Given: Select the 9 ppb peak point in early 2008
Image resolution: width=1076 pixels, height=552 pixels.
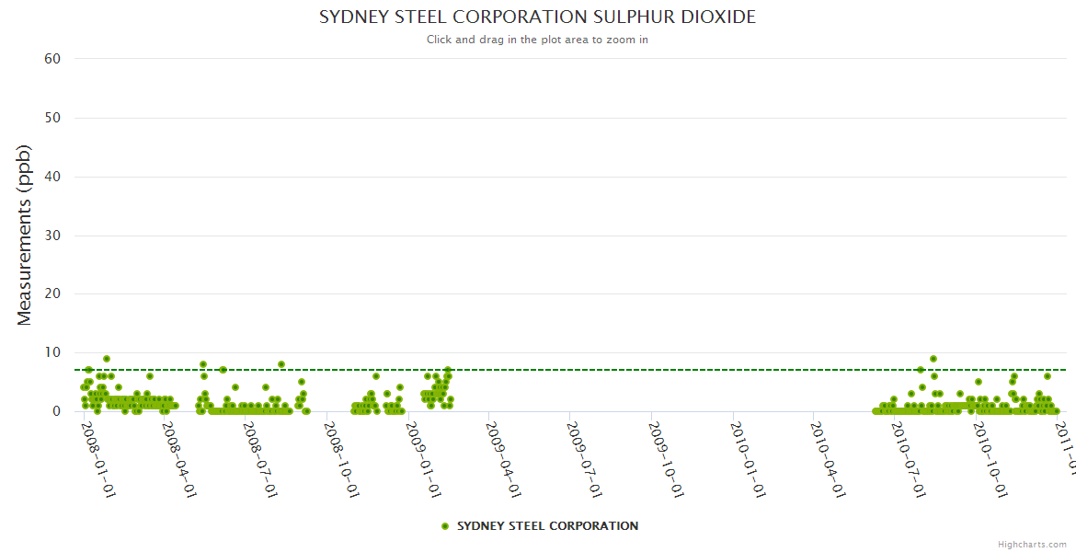Looking at the screenshot, I should click(107, 359).
